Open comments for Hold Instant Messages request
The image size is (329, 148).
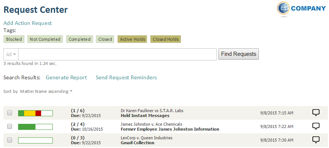[316, 113]
